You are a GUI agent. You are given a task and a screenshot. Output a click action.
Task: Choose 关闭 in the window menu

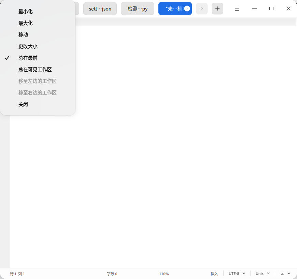click(x=38, y=104)
